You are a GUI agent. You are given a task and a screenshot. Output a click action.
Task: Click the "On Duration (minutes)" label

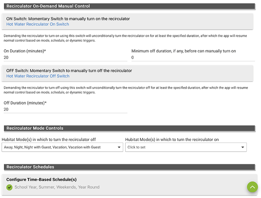tap(24, 51)
